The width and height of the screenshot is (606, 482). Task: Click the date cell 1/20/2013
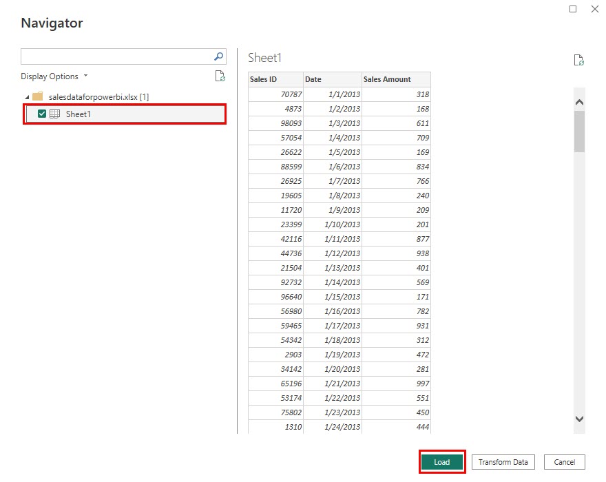(x=333, y=369)
